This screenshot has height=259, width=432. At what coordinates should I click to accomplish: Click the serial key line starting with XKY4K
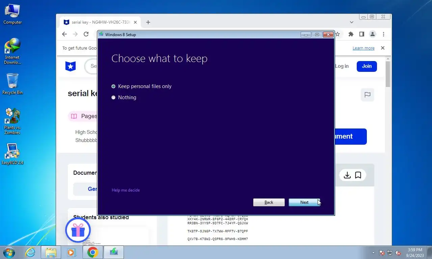point(218,219)
